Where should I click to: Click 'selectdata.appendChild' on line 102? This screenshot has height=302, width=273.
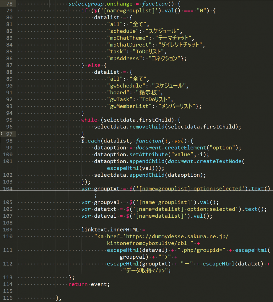click(x=129, y=175)
